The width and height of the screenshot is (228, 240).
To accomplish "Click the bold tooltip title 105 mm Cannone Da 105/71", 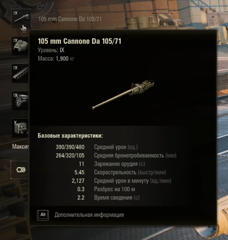I will (x=80, y=41).
